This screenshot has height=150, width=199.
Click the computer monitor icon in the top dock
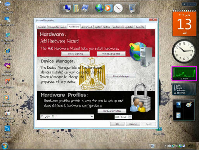click(67, 8)
